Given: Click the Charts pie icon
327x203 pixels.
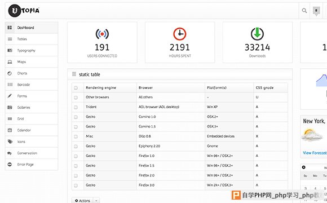Looking at the screenshot, I should (x=10, y=73).
